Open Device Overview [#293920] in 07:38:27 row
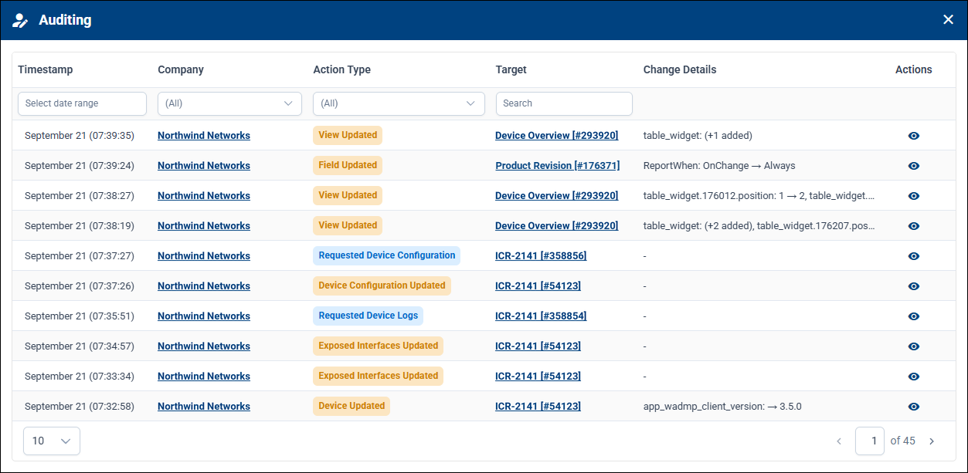This screenshot has width=968, height=473. pyautogui.click(x=557, y=196)
